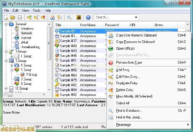Collapse the 0 Group tree node
The image size is (193, 132).
[x=6, y=52]
